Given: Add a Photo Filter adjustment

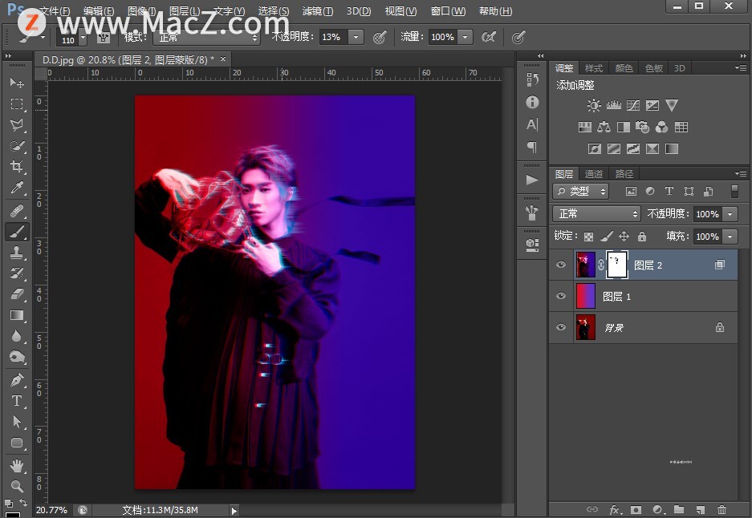Looking at the screenshot, I should coord(642,127).
